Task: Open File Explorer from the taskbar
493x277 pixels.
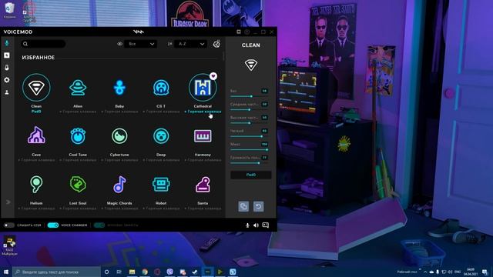Action: point(132,272)
